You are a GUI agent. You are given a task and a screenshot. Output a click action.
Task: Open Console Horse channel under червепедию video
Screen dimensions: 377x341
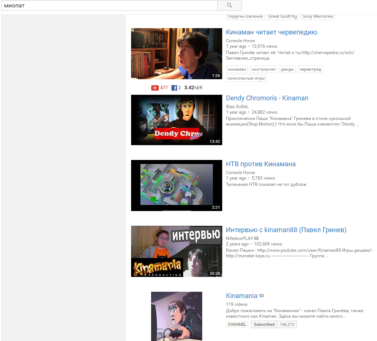(x=240, y=41)
